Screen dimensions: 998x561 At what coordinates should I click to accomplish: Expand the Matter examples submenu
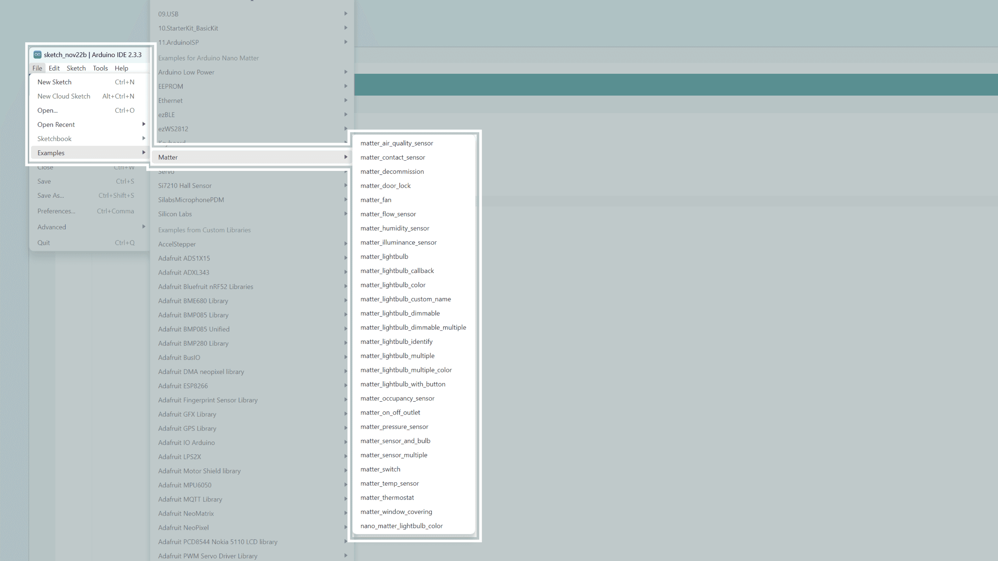coord(168,157)
